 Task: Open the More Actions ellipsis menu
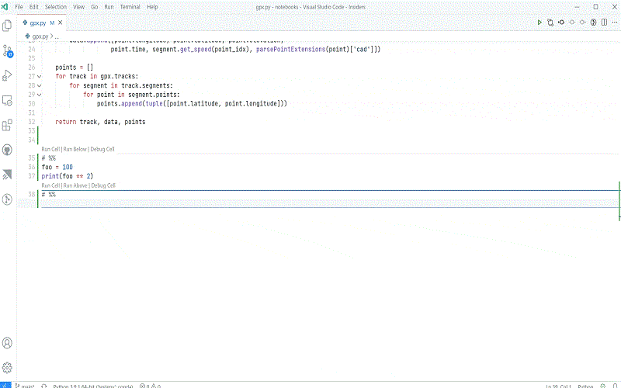tap(614, 23)
